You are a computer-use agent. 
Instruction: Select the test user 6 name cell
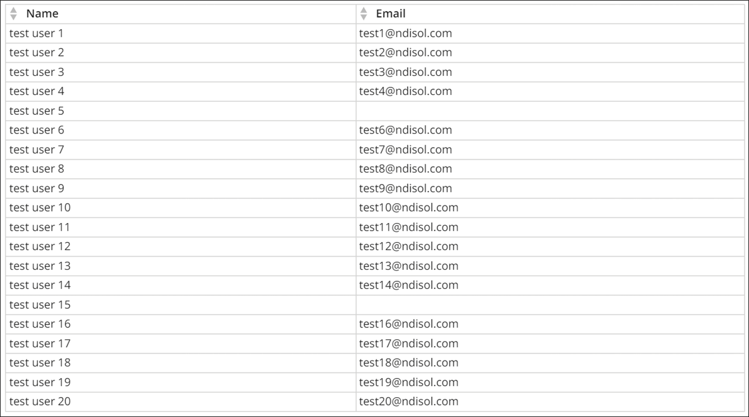point(180,130)
